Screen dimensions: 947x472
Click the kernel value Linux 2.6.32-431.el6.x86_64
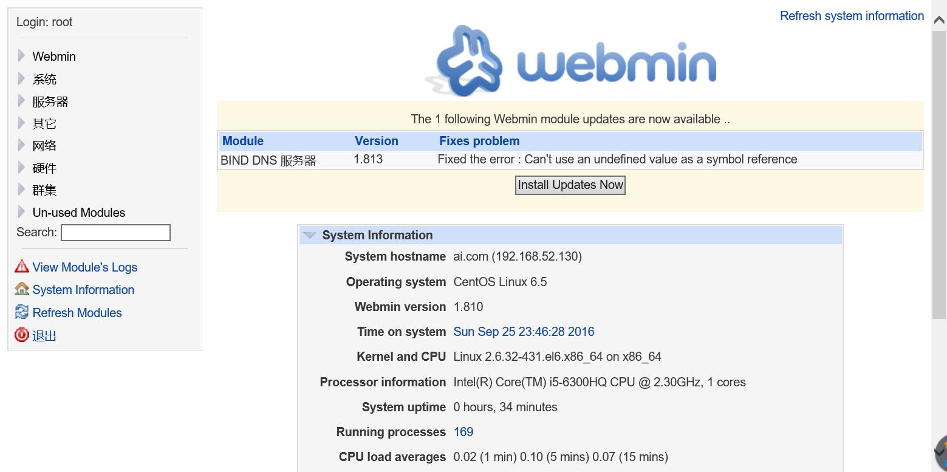coord(557,357)
